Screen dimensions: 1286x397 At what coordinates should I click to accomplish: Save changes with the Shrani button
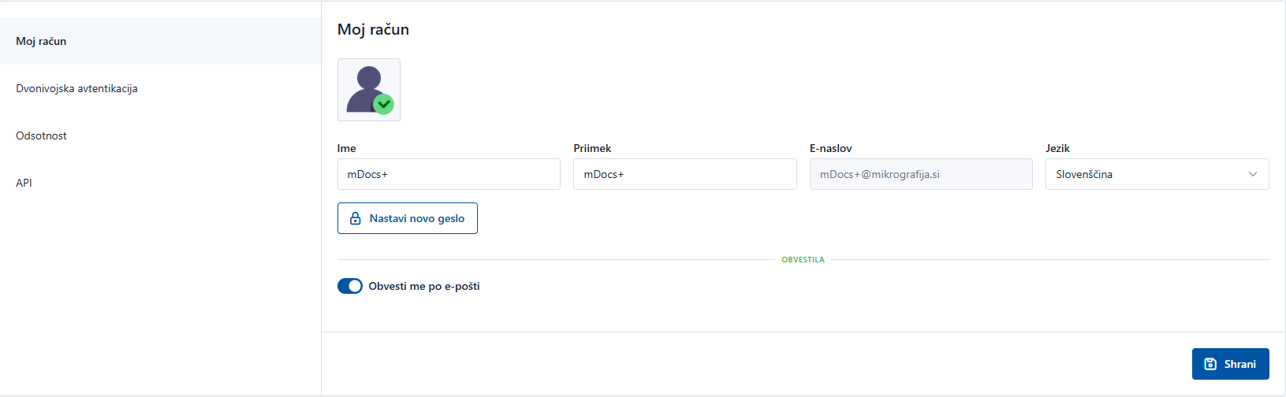tap(1230, 364)
